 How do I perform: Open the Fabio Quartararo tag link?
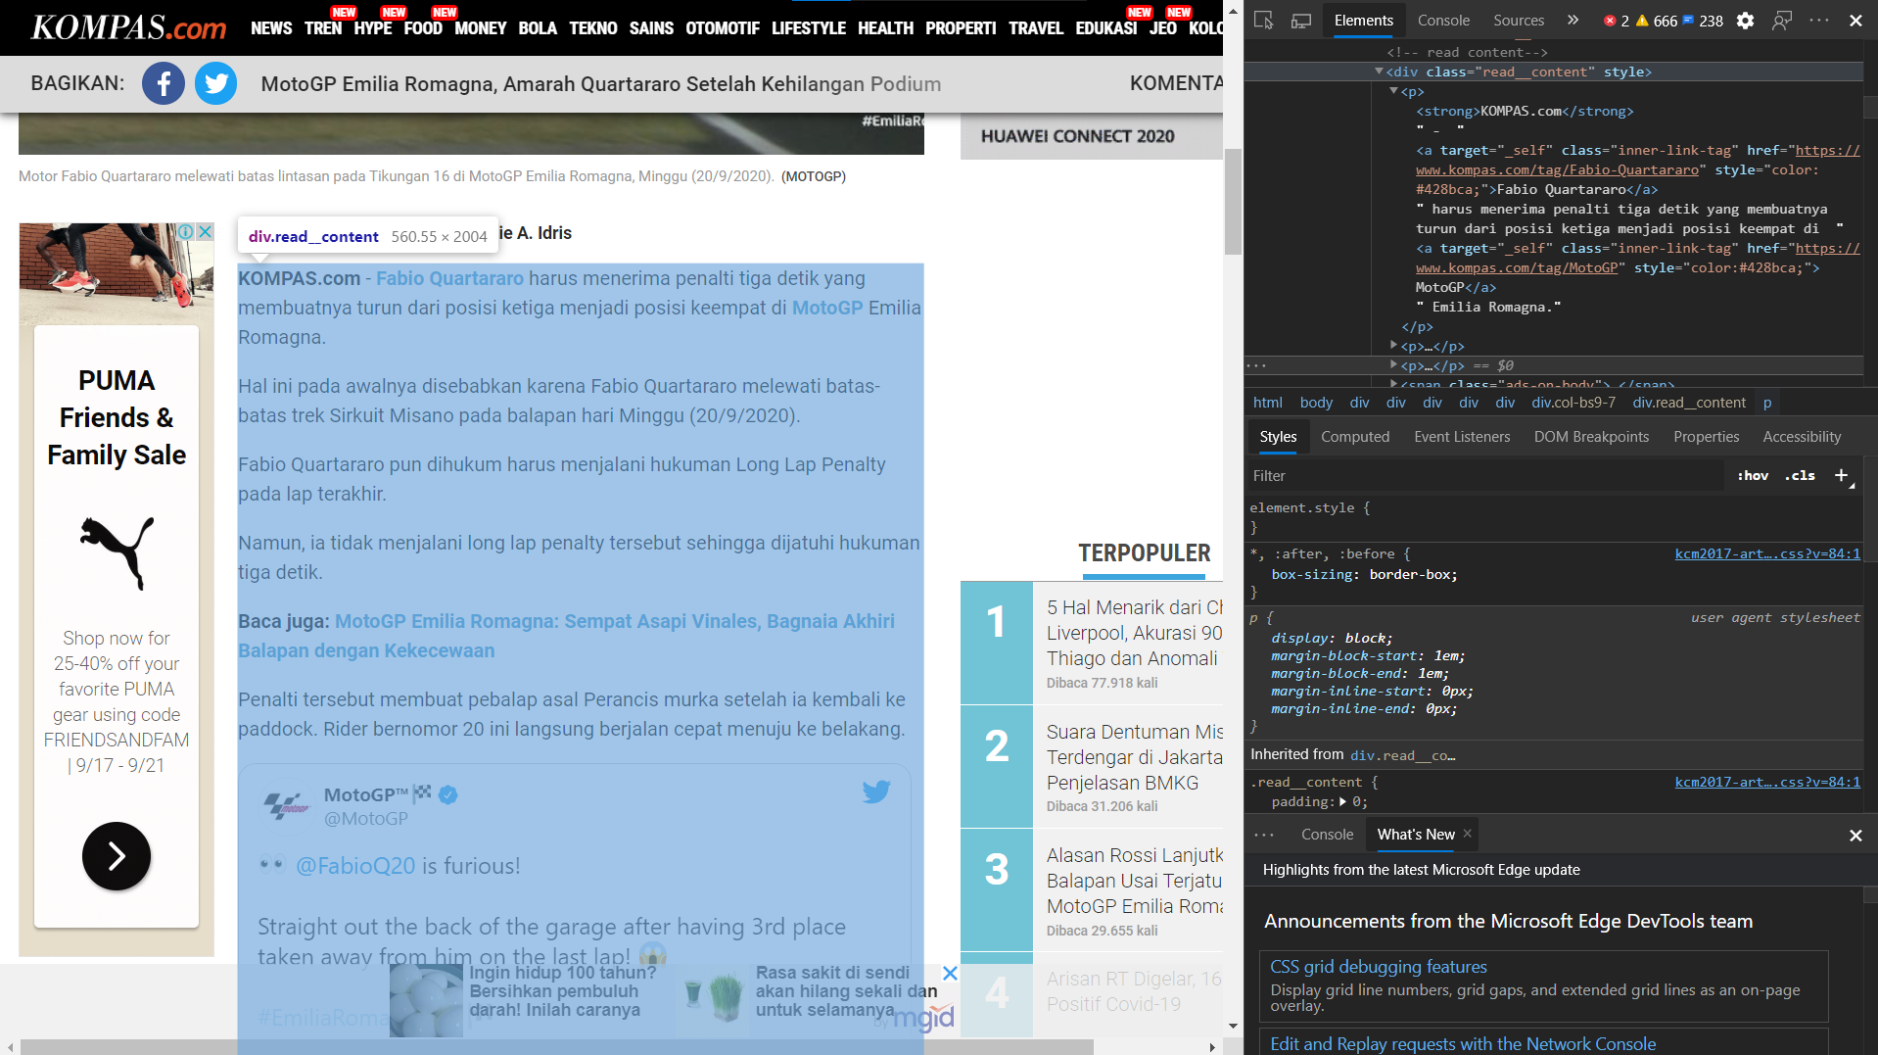(450, 278)
